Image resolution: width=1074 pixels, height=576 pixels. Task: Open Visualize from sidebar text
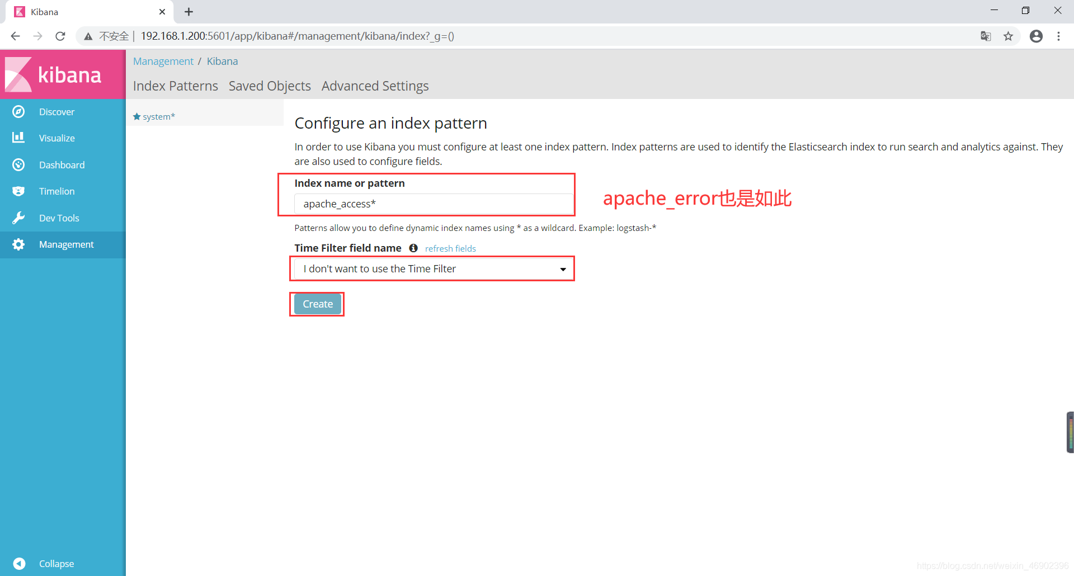coord(56,138)
